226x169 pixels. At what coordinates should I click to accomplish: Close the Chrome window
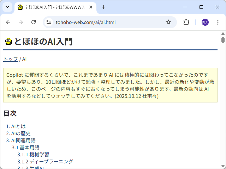click(218, 7)
